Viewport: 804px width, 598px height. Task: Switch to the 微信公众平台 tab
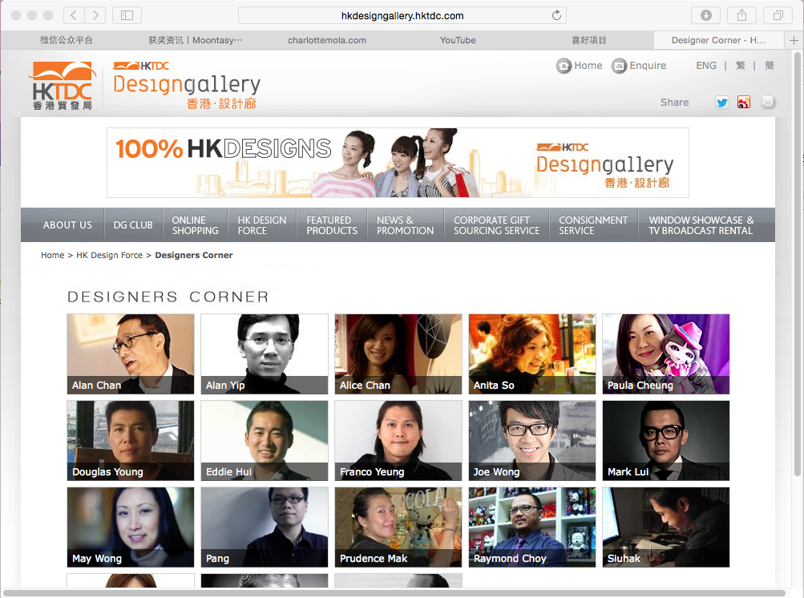pyautogui.click(x=67, y=41)
